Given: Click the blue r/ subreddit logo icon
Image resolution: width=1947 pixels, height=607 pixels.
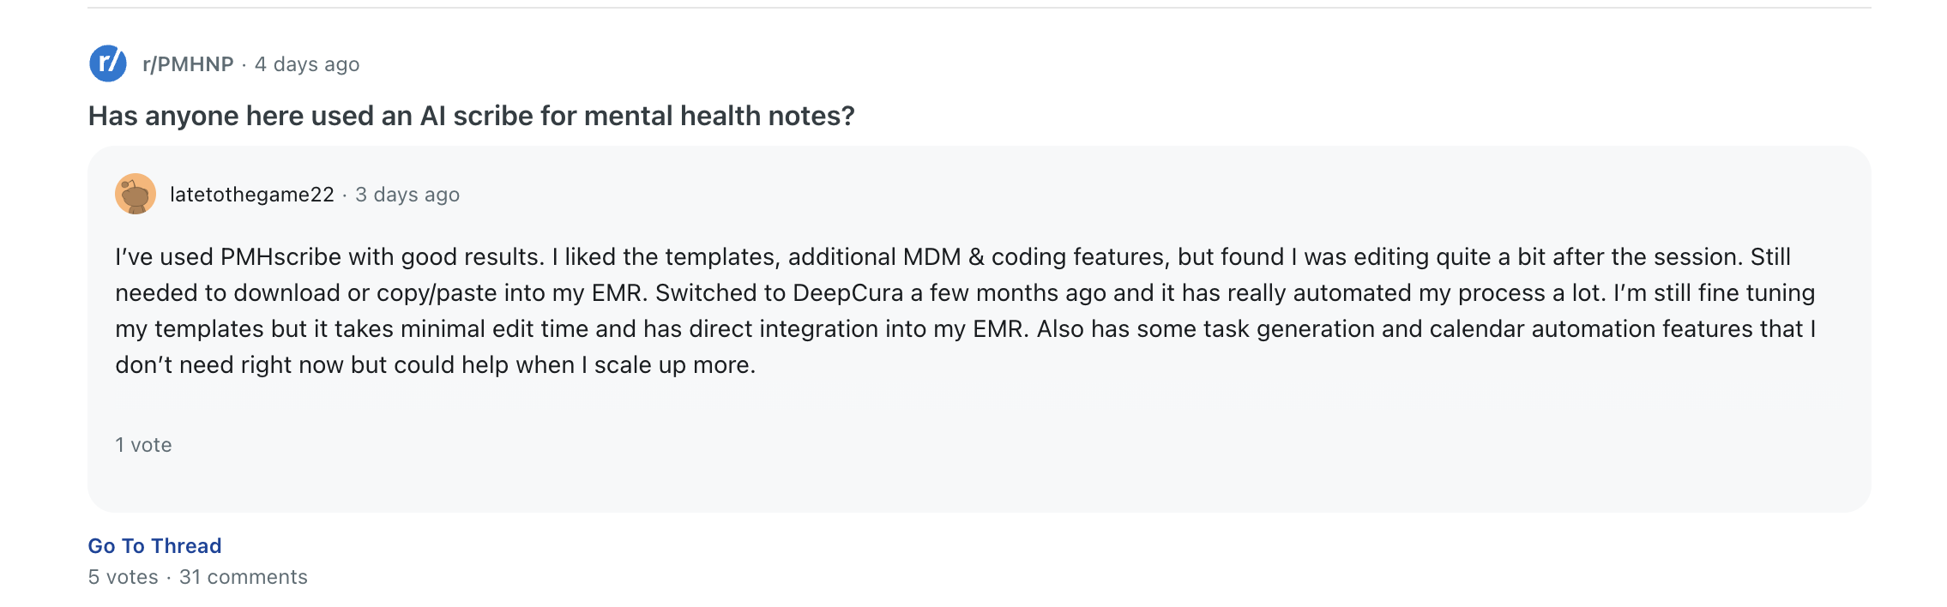Looking at the screenshot, I should [106, 63].
